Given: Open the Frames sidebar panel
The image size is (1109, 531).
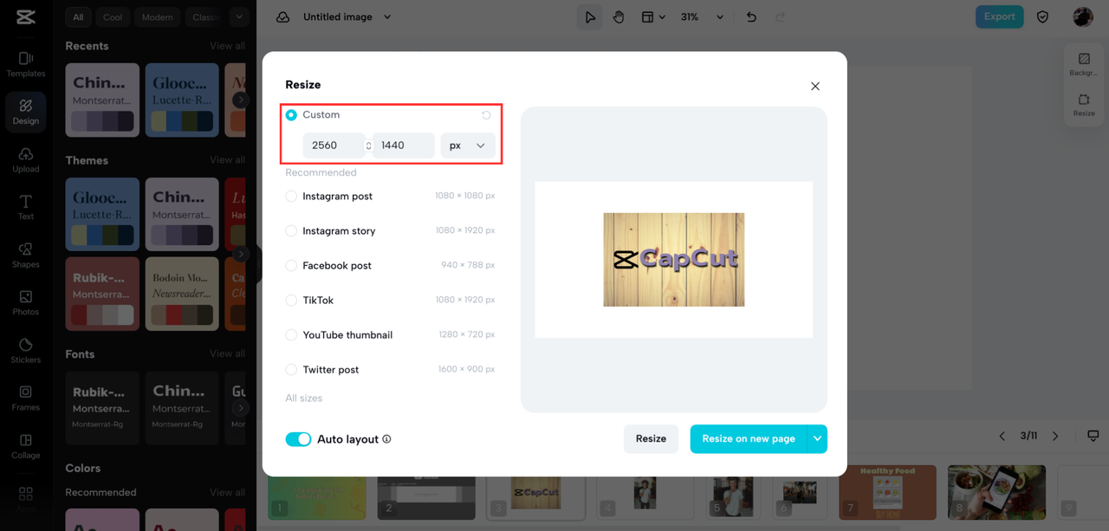Looking at the screenshot, I should tap(25, 398).
